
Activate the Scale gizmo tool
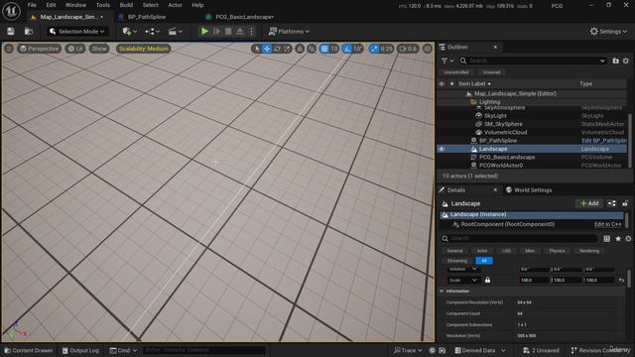(287, 49)
